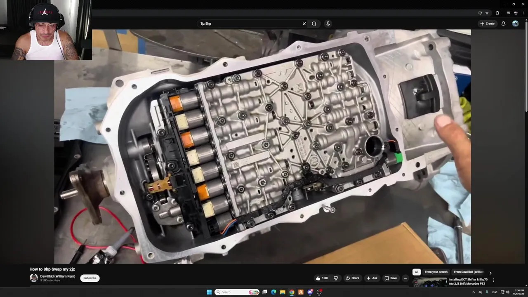Save the video to a playlist
The image size is (528, 297).
pyautogui.click(x=391, y=278)
